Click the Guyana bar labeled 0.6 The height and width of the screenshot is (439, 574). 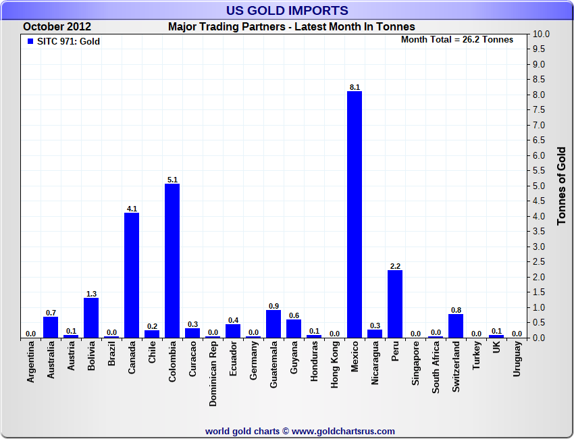tap(294, 329)
